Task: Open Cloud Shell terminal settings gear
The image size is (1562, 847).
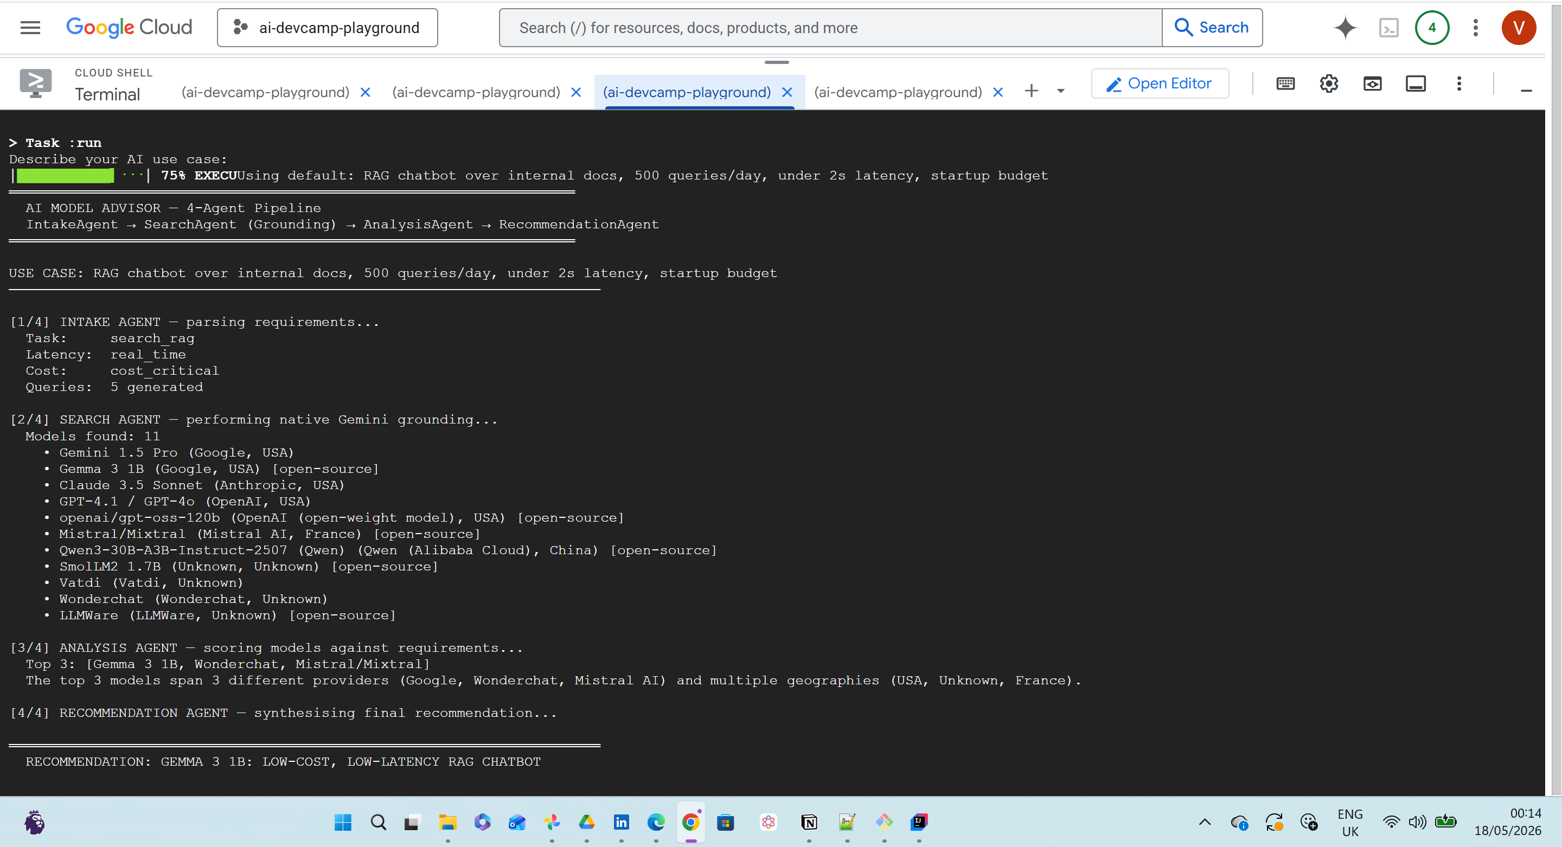Action: click(1329, 84)
